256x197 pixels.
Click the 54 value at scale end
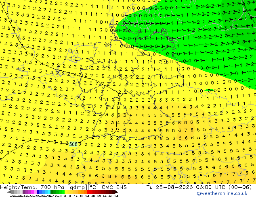[116, 196]
